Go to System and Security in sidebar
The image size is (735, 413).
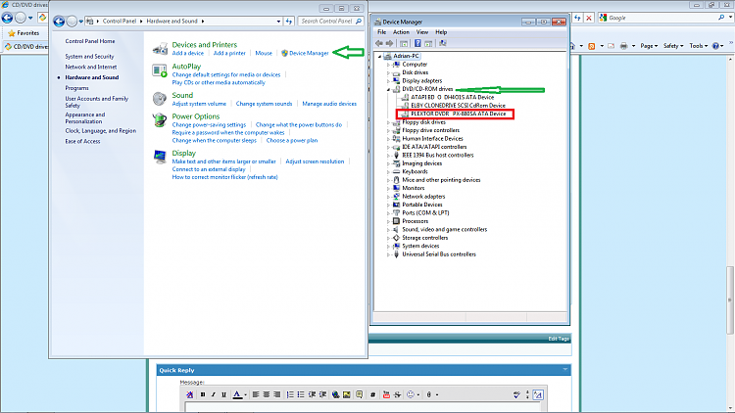pyautogui.click(x=89, y=57)
